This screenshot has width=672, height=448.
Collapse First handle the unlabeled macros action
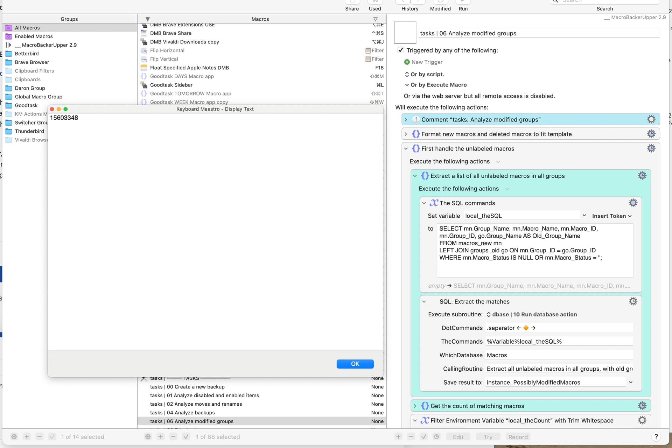(406, 148)
